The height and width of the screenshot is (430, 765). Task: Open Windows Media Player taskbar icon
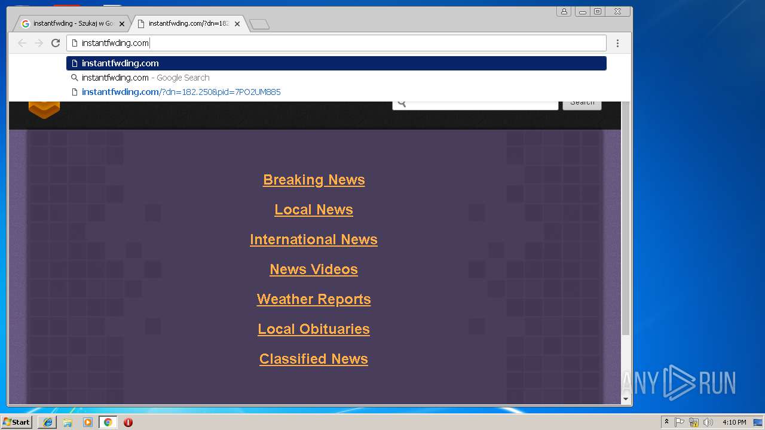(88, 422)
